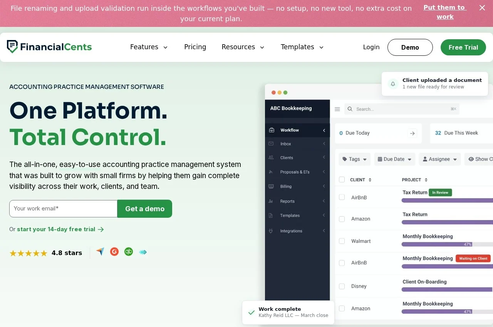Click the G2 review badge icon
The width and height of the screenshot is (493, 327).
point(114,252)
